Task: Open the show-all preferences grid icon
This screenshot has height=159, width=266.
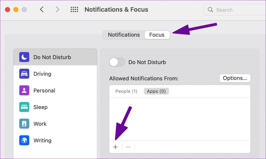Action: click(74, 10)
